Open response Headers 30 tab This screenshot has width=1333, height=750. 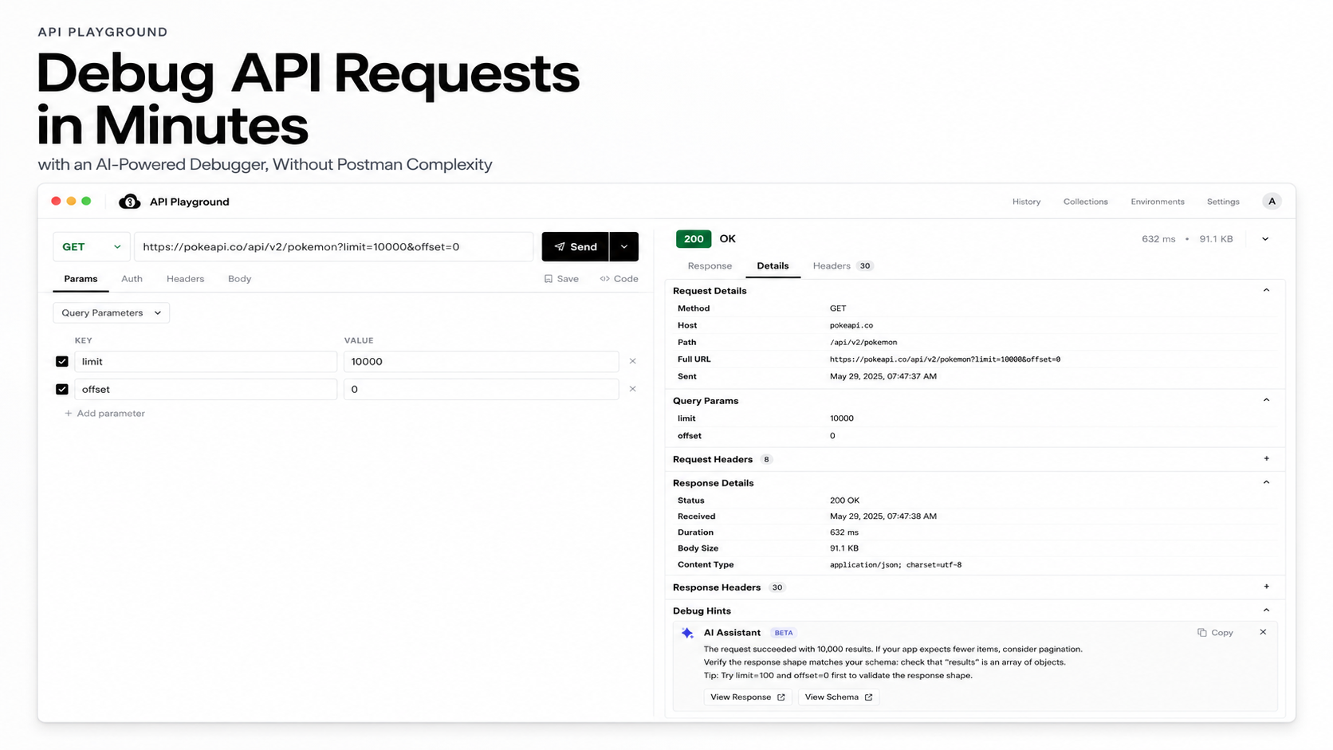coord(843,266)
